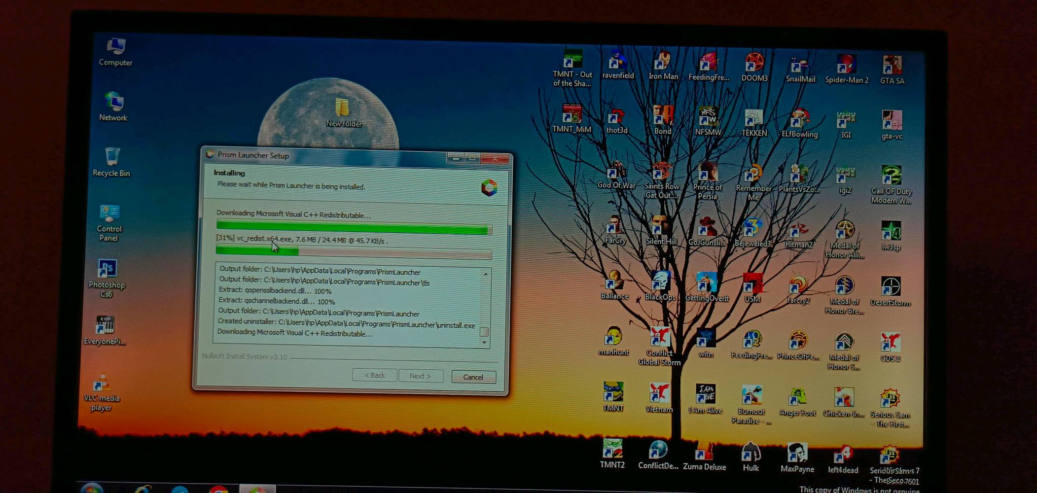The height and width of the screenshot is (493, 1037).
Task: Click the vc_redist.x64.exe download status text
Action: (x=302, y=240)
